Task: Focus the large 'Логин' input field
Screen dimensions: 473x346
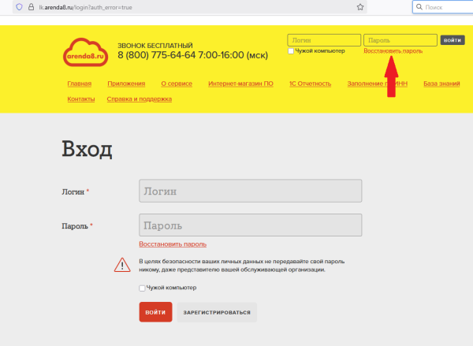Action: 250,191
